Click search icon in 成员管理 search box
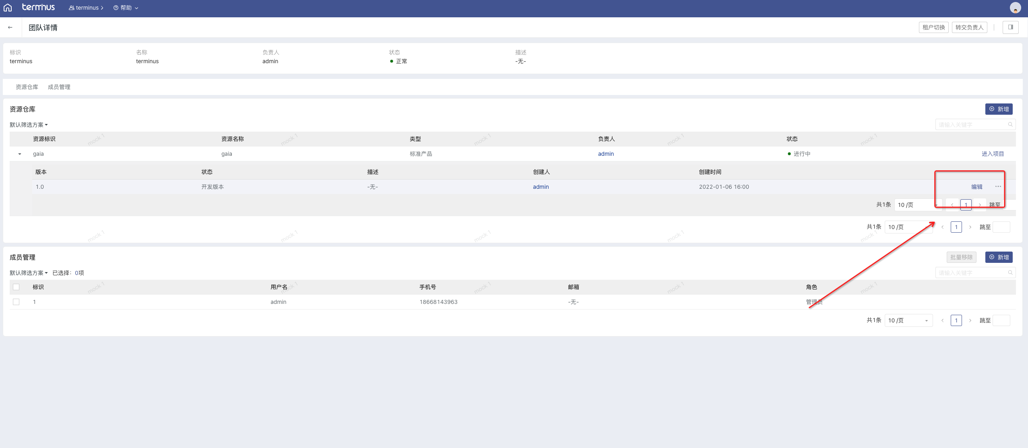The height and width of the screenshot is (448, 1028). (x=1010, y=273)
